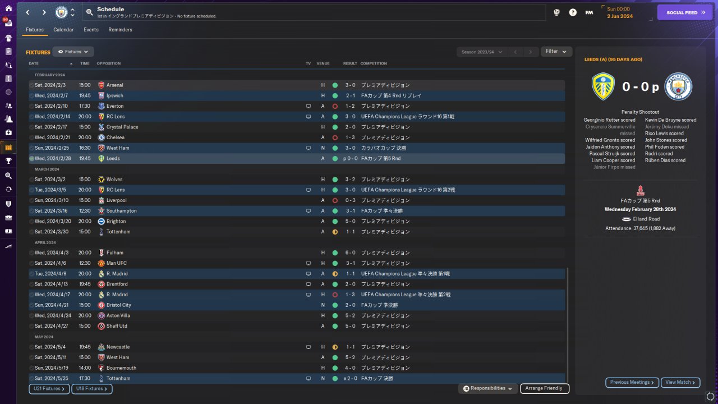718x404 pixels.
Task: Toggle the selection circle on the Wolves row
Action: point(32,180)
